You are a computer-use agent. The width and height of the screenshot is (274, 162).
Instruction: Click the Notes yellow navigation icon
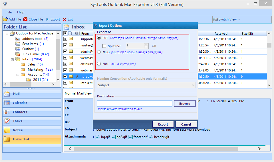pyautogui.click(x=7, y=130)
